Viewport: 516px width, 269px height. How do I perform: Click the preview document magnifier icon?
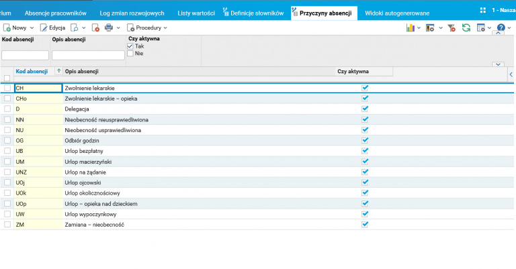[x=75, y=28]
